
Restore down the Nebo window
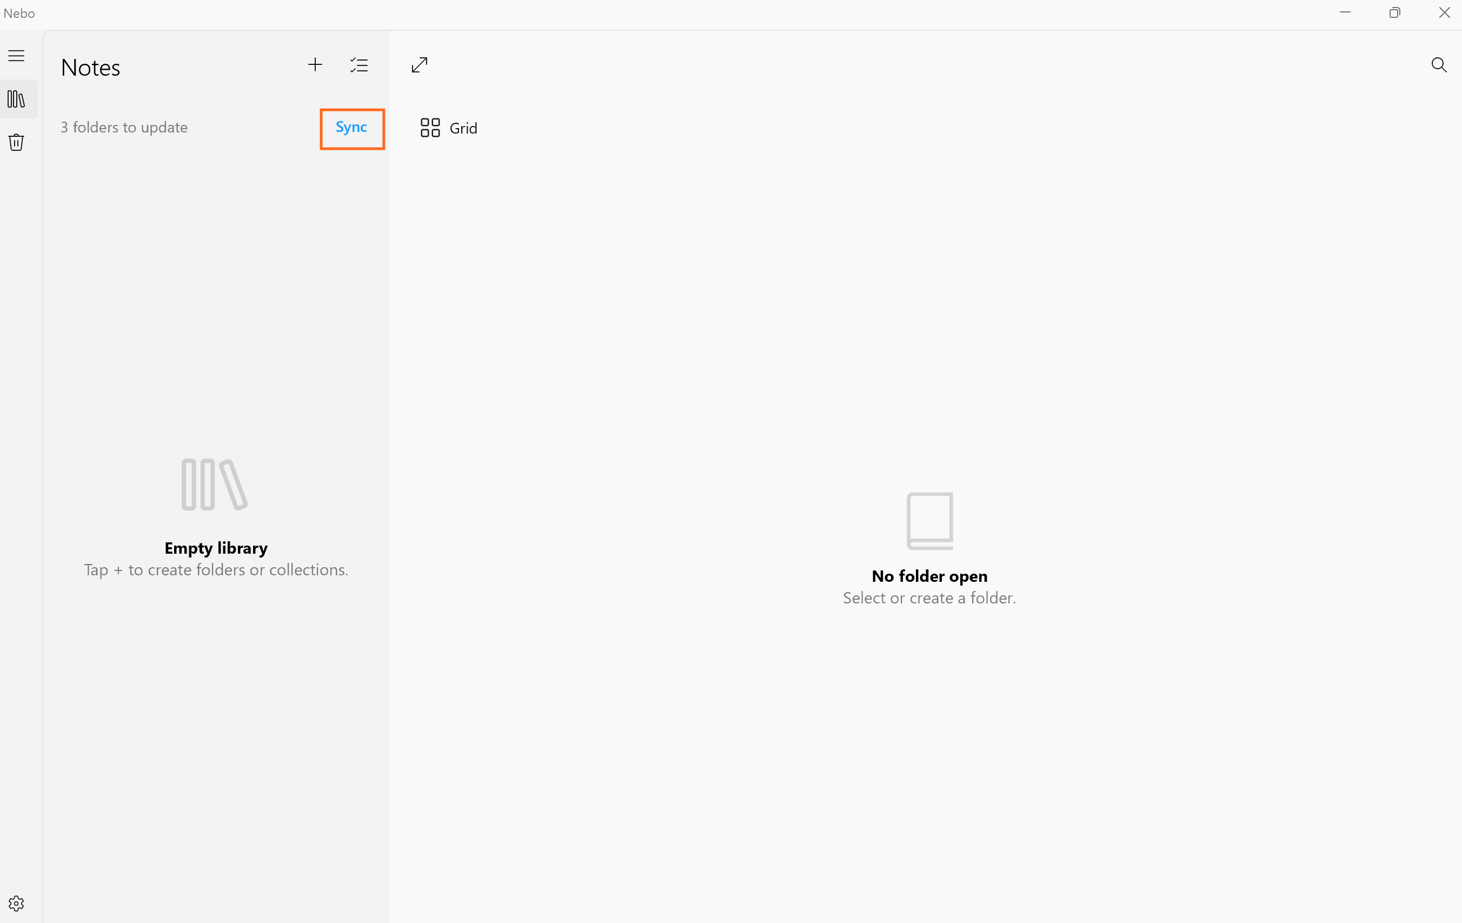click(1394, 13)
